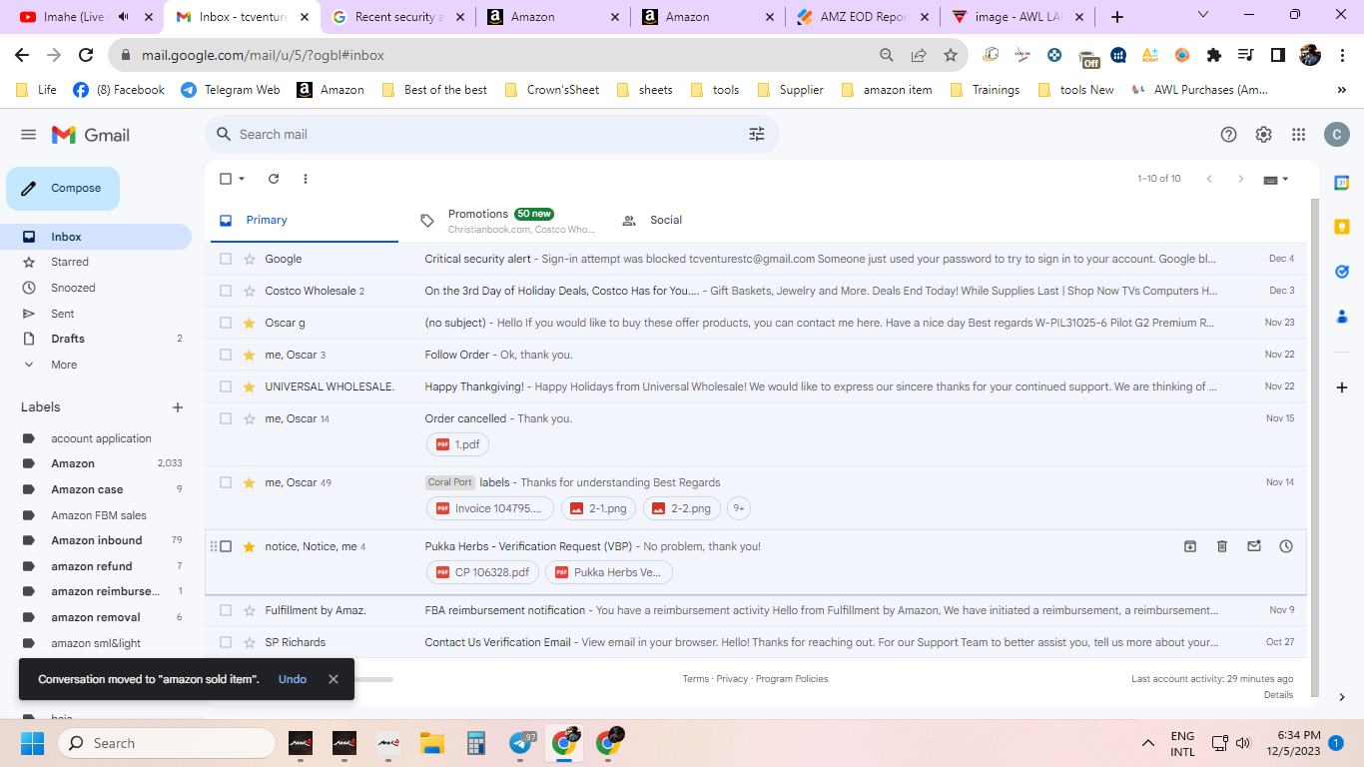Open the 1.pdf attachment
The height and width of the screenshot is (767, 1364).
click(457, 444)
